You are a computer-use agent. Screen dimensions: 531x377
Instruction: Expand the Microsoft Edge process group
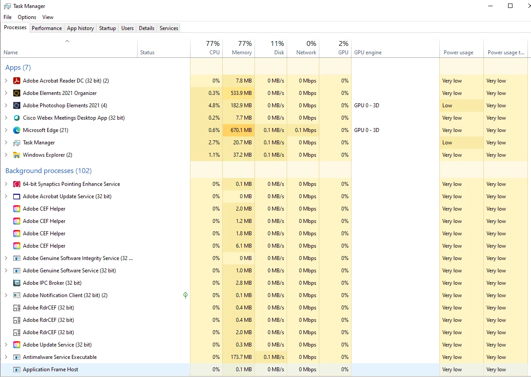(6, 130)
